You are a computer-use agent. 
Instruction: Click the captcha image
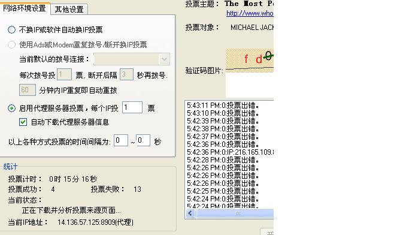pyautogui.click(x=249, y=61)
